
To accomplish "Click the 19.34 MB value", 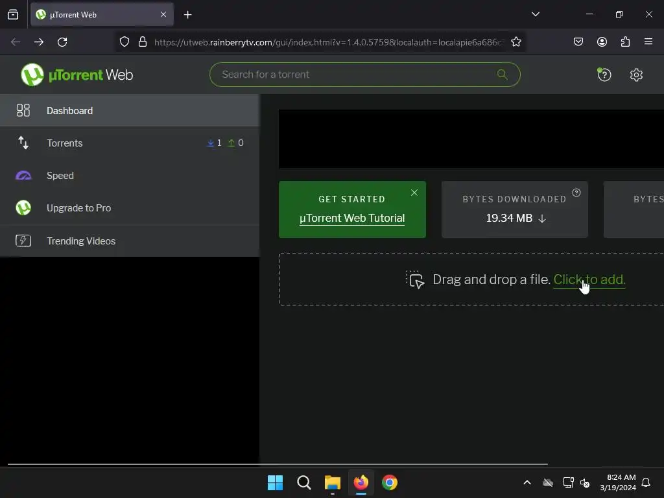I will coord(509,218).
